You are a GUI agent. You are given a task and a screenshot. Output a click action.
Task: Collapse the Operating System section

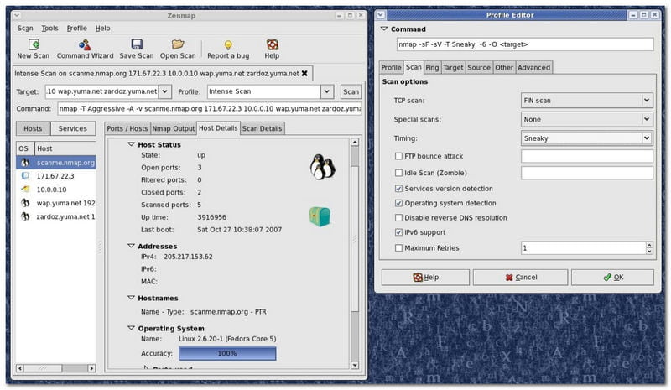click(131, 328)
